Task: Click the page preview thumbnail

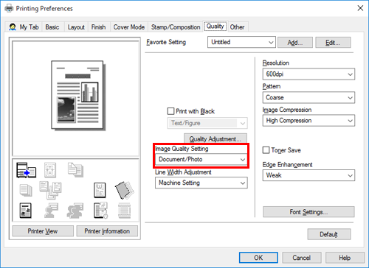Action: (x=77, y=95)
